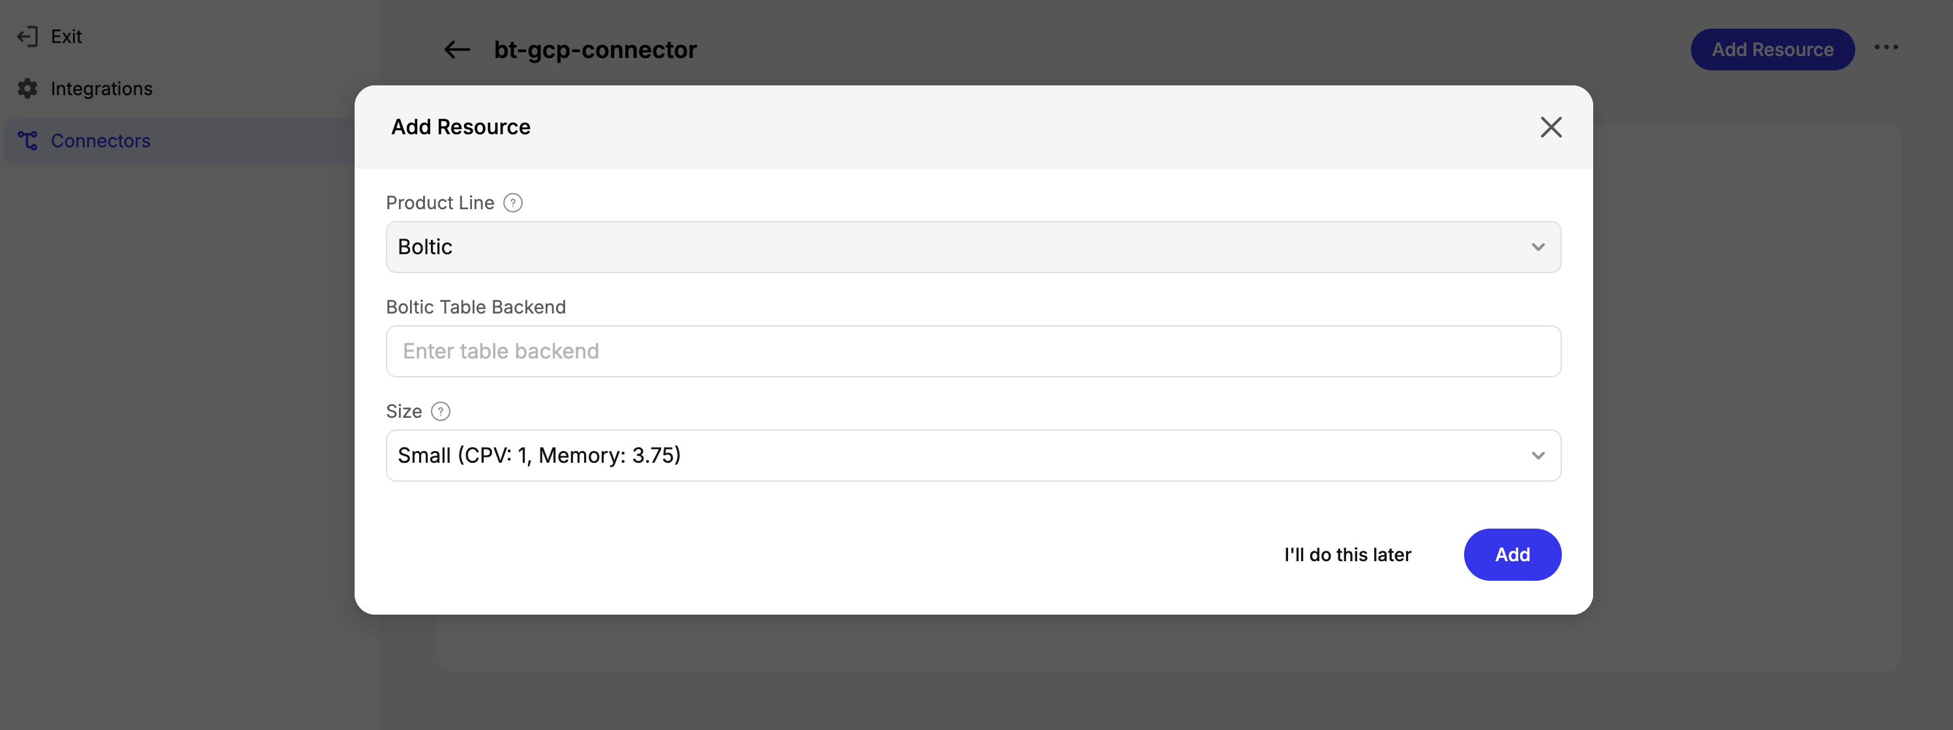This screenshot has width=1953, height=730.
Task: Go back using the left arrow icon
Action: coord(457,50)
